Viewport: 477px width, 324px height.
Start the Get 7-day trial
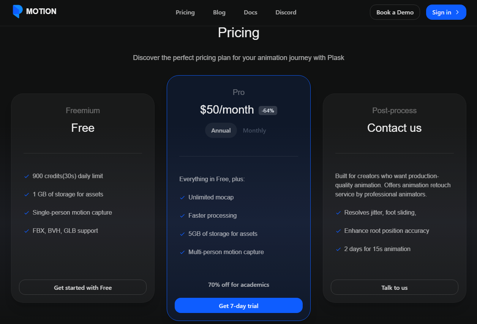tap(238, 306)
